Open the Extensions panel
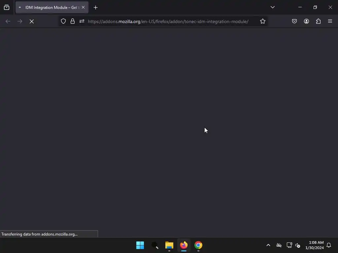Image resolution: width=338 pixels, height=253 pixels. [x=318, y=21]
